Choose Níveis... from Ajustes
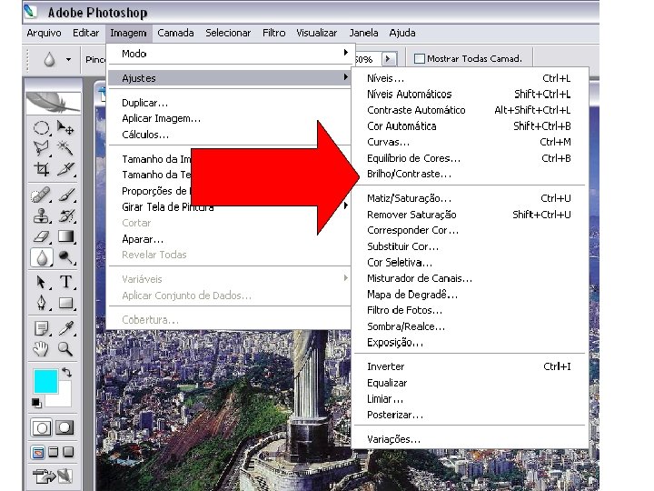The height and width of the screenshot is (491, 654). click(x=471, y=78)
